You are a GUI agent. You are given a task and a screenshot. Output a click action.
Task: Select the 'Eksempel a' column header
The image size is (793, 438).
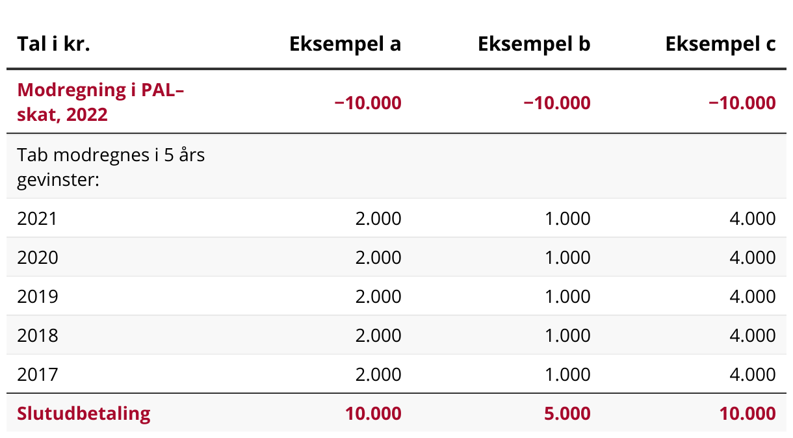(x=345, y=44)
